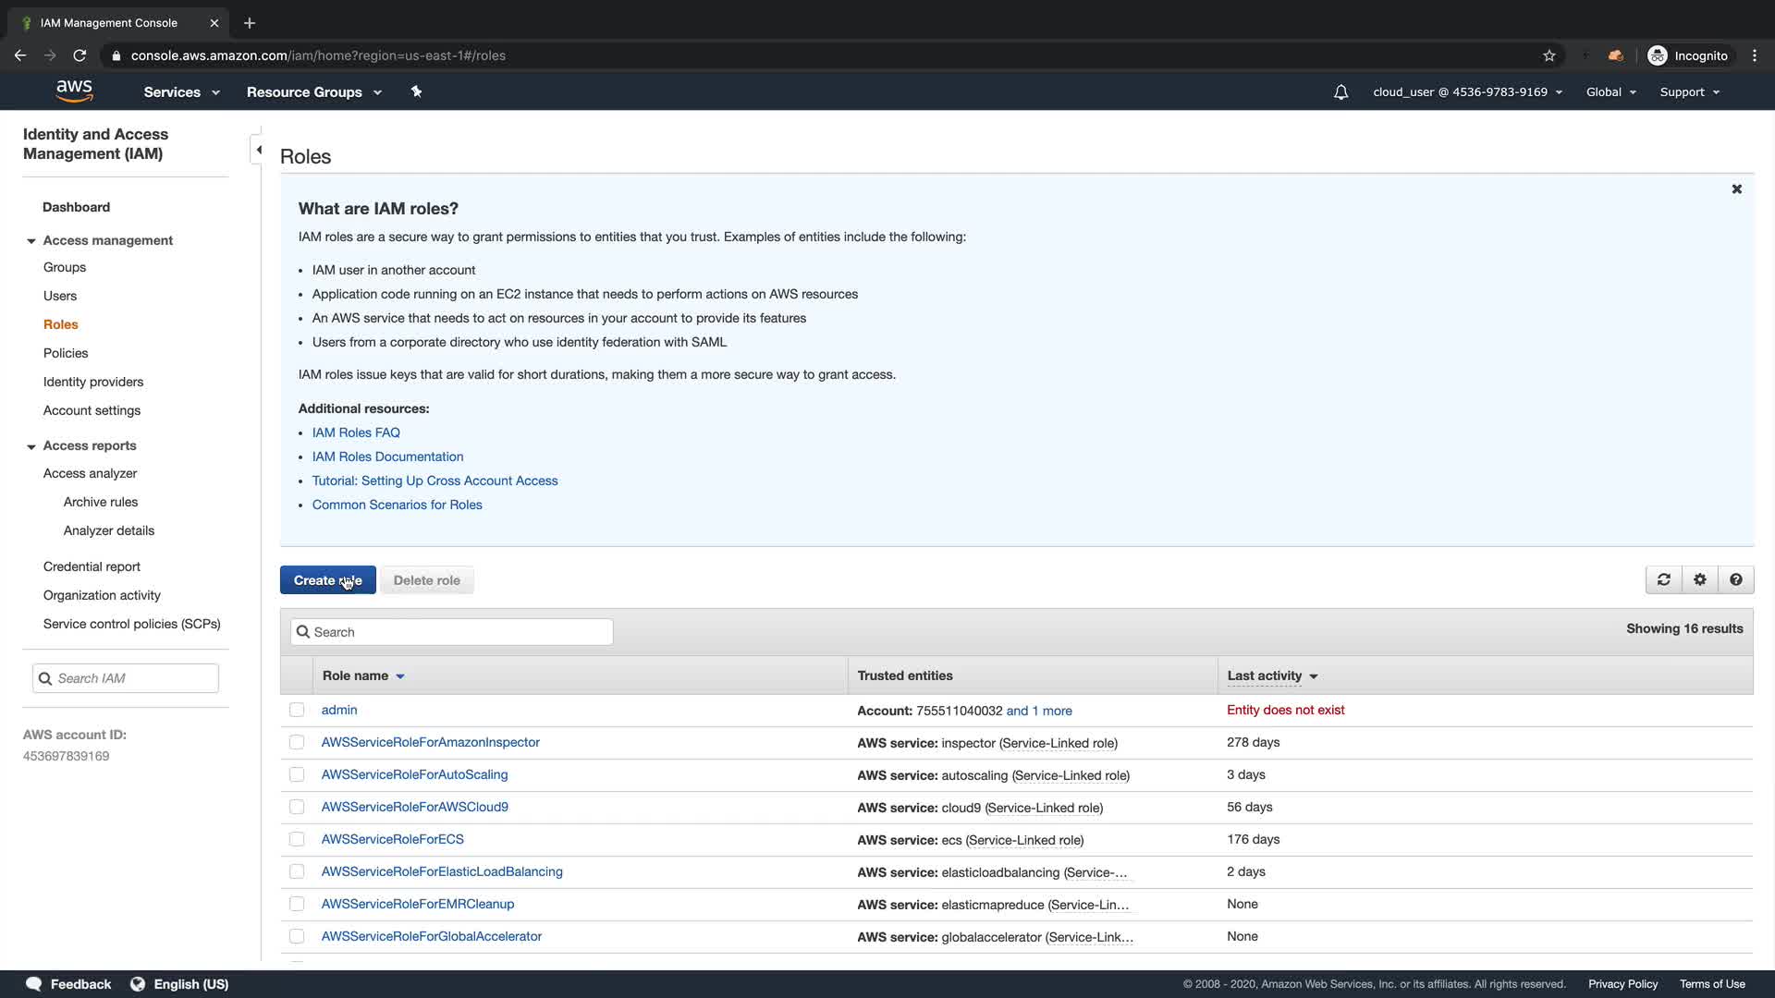Expand the cloud_user account dropdown
This screenshot has height=998, width=1775.
[1467, 92]
